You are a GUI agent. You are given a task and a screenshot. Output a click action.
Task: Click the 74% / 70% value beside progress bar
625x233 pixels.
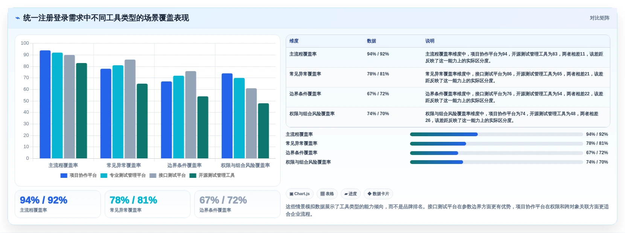(x=597, y=162)
